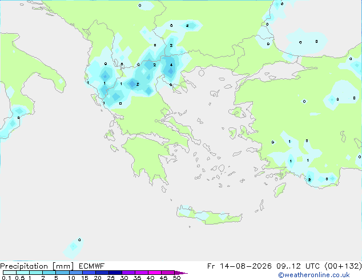Viewport: 362px width, 280px height.
Task: Click the '(00+132)' forecast offset text
Action: pos(343,266)
